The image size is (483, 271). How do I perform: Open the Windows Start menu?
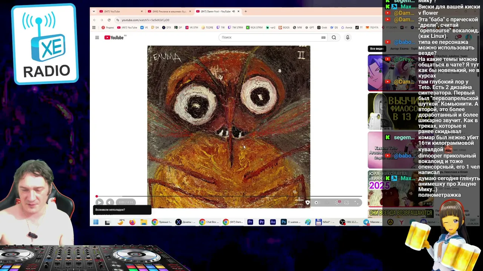pos(96,222)
